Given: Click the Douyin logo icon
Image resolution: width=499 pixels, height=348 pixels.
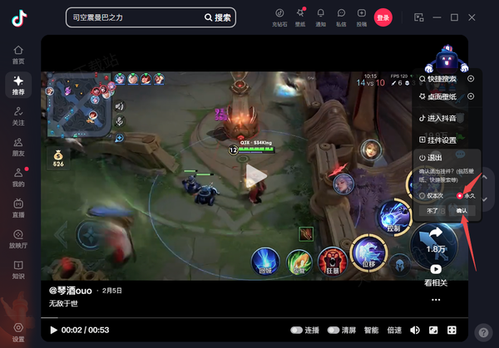Looking at the screenshot, I should point(19,18).
